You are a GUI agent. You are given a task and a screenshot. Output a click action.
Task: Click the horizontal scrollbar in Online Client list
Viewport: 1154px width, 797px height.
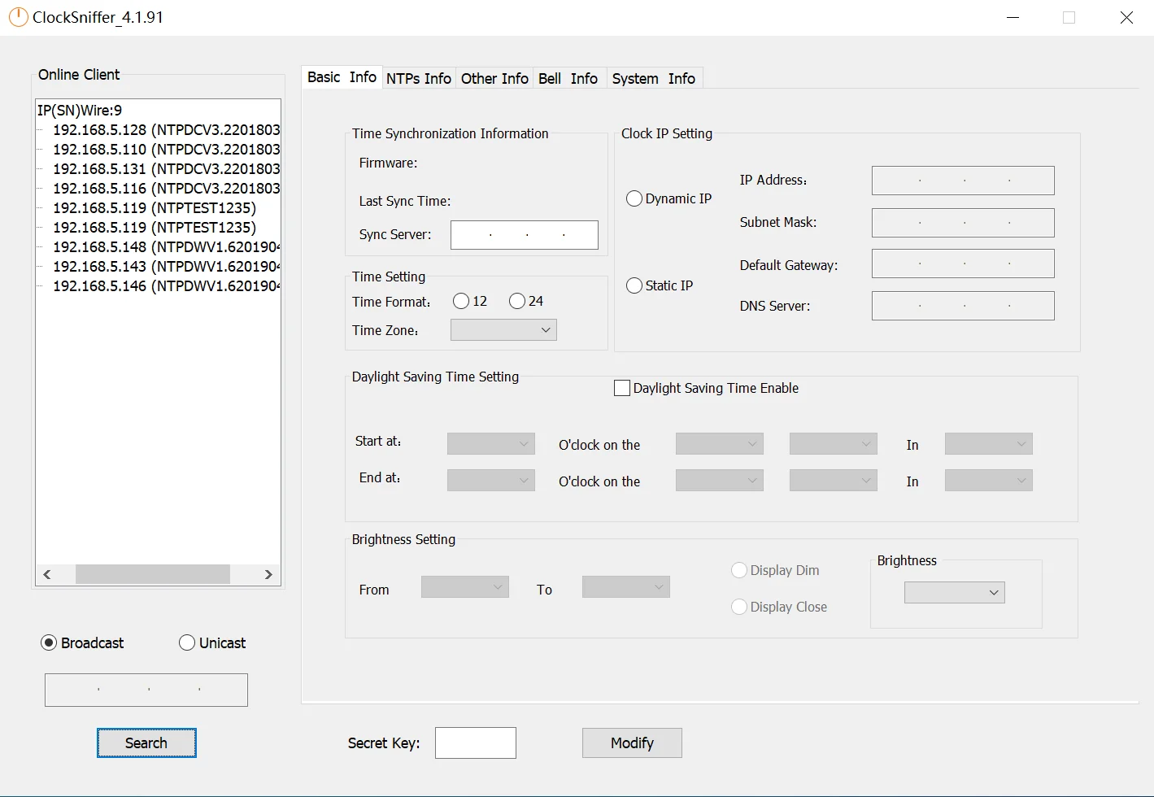click(152, 575)
